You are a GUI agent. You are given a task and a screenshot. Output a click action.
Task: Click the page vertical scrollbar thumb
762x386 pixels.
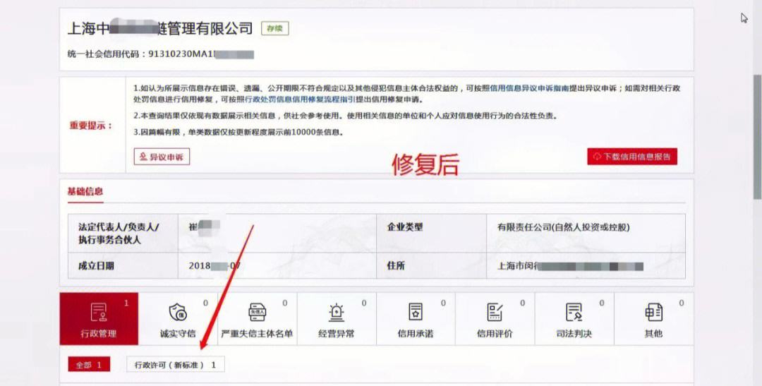(757, 137)
